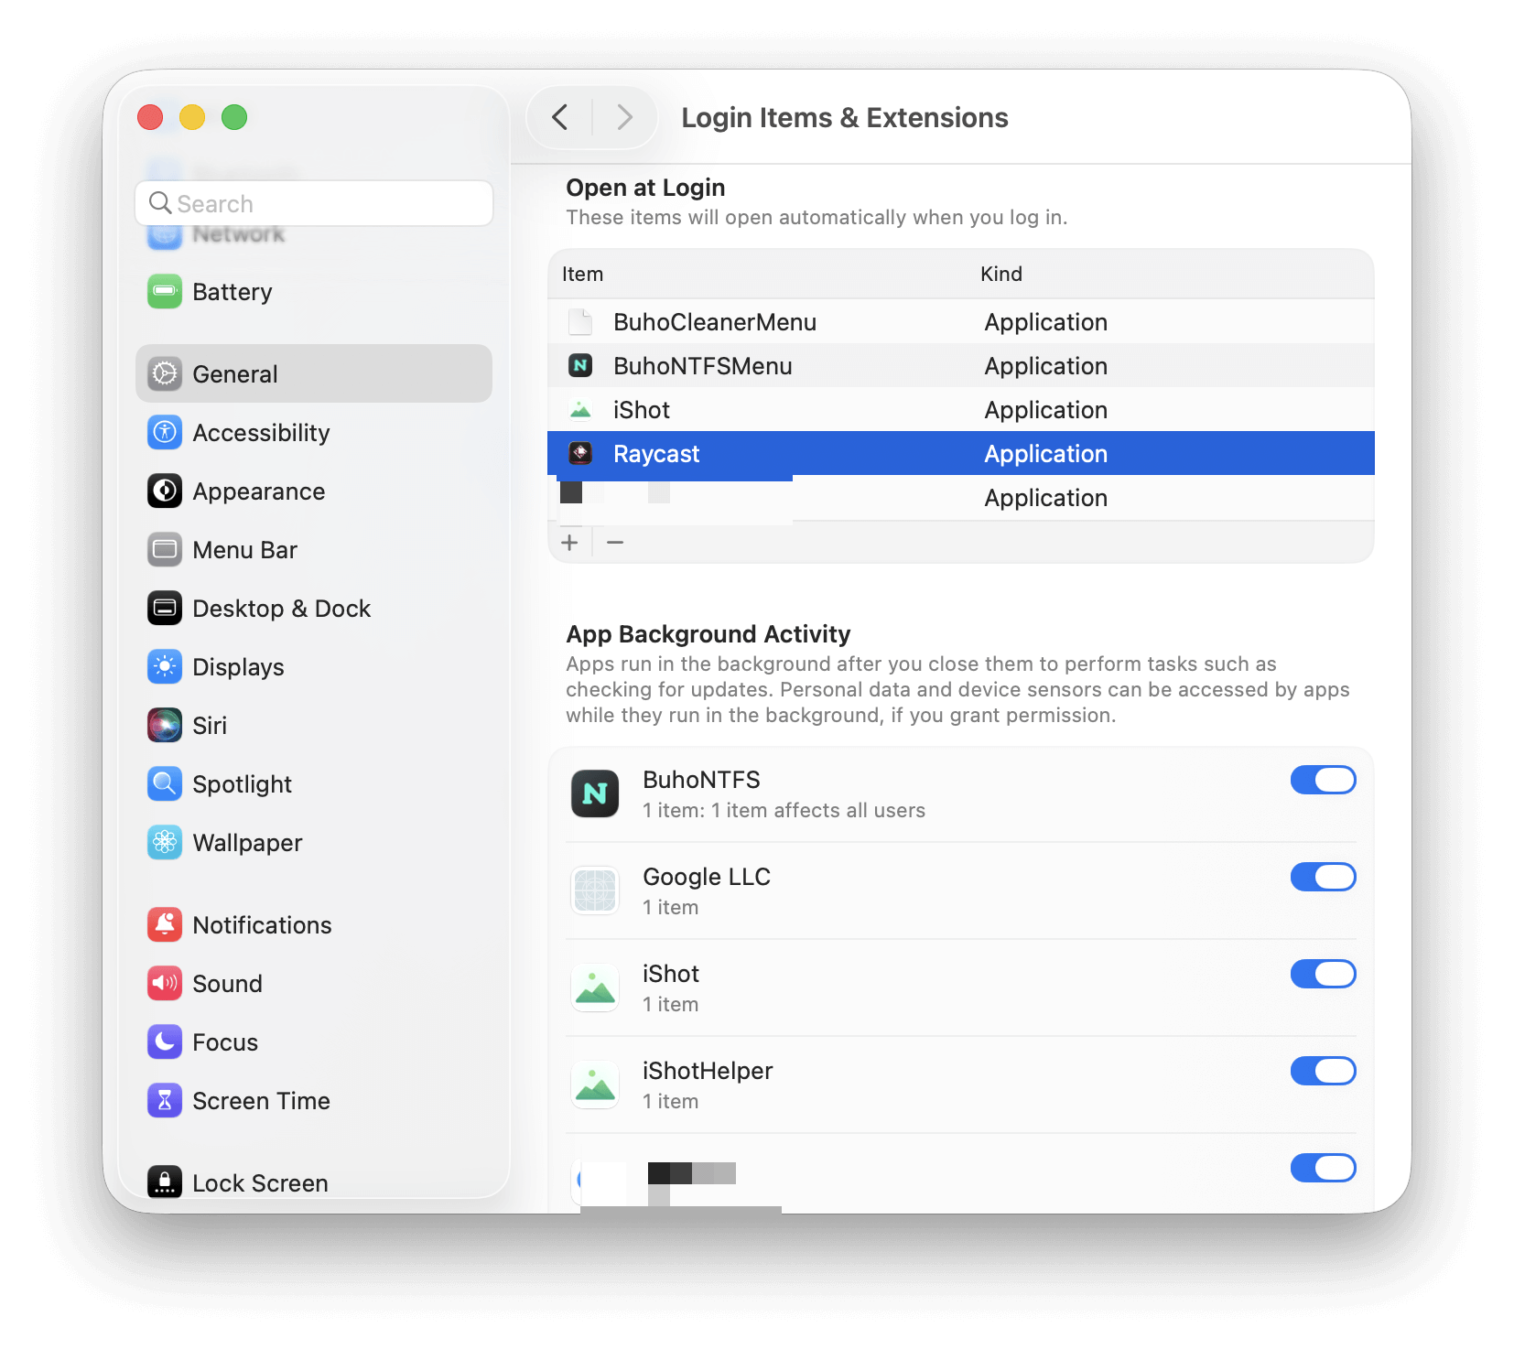Open Displays settings label

point(239,667)
